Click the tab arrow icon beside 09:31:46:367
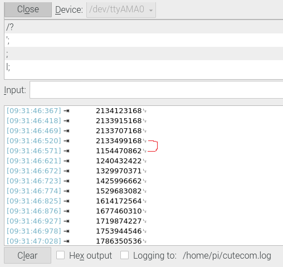Image resolution: width=283 pixels, height=267 pixels. pyautogui.click(x=66, y=111)
